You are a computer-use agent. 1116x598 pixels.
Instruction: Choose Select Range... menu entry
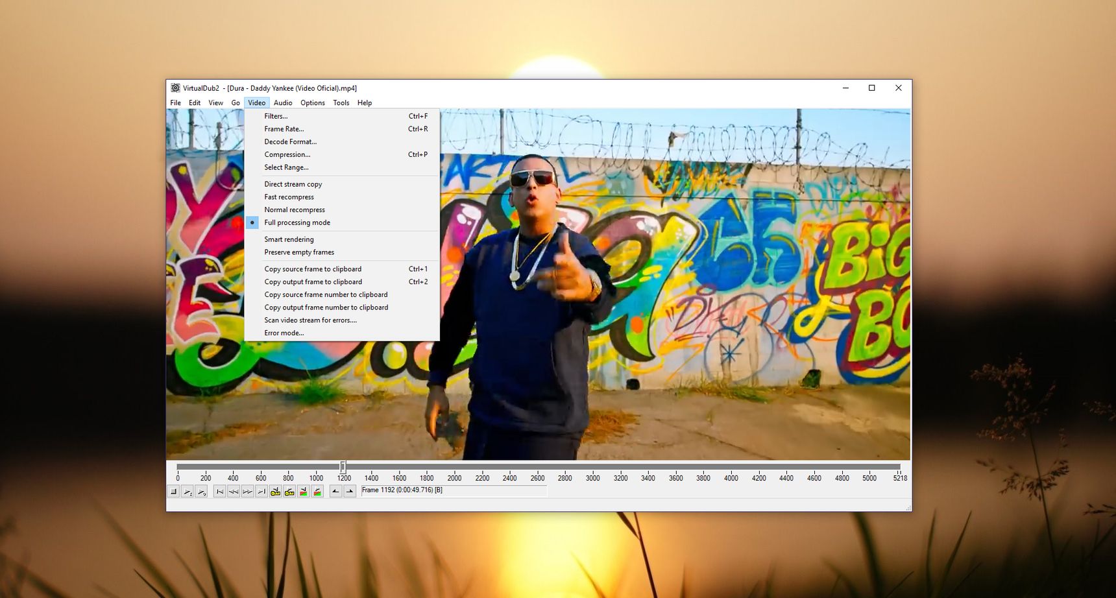(x=342, y=167)
